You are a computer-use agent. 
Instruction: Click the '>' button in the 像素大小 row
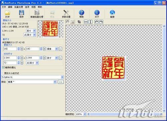coord(60,49)
